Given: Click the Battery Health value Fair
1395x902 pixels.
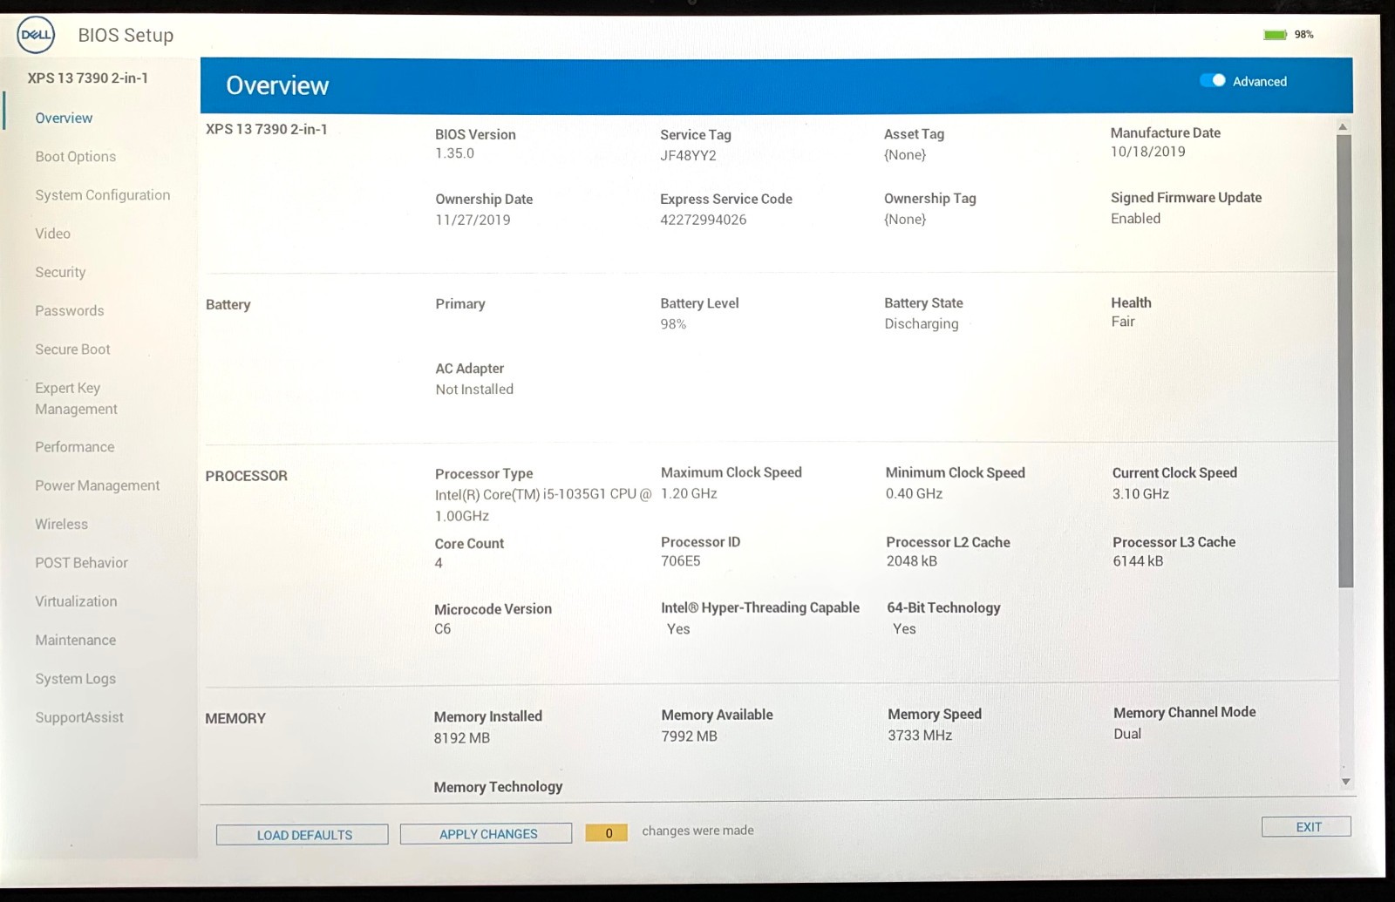Looking at the screenshot, I should click(x=1123, y=322).
